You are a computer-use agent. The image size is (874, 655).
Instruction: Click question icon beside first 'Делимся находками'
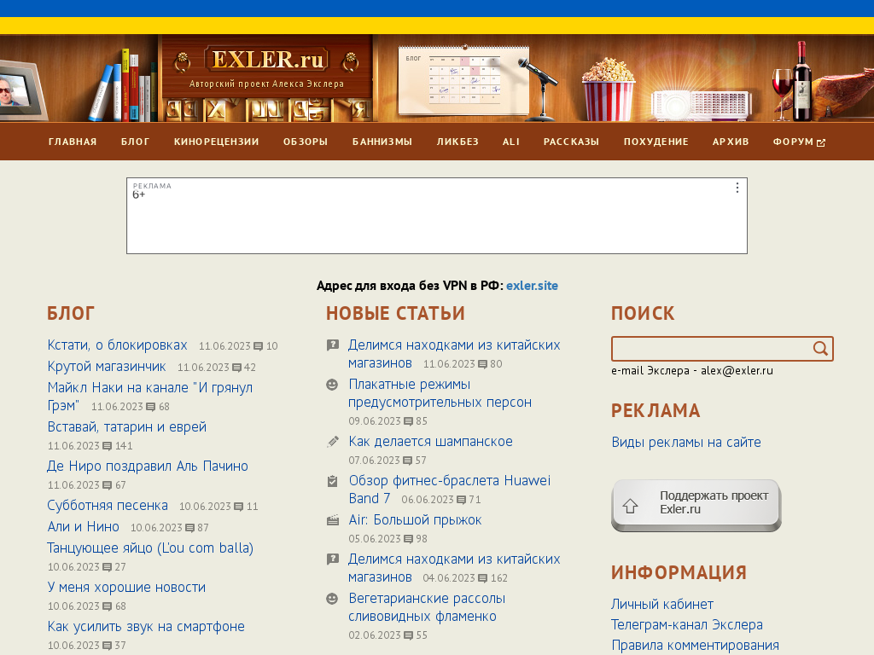(332, 345)
